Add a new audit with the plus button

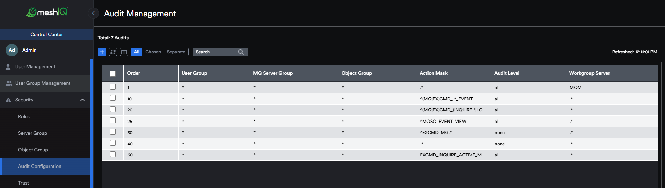pos(102,52)
